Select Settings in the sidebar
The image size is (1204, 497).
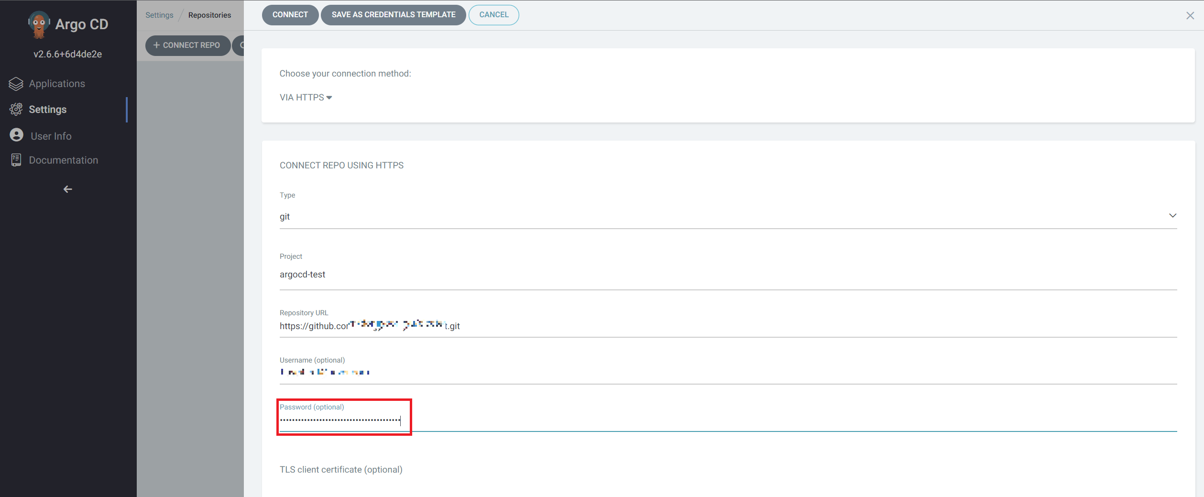tap(48, 110)
